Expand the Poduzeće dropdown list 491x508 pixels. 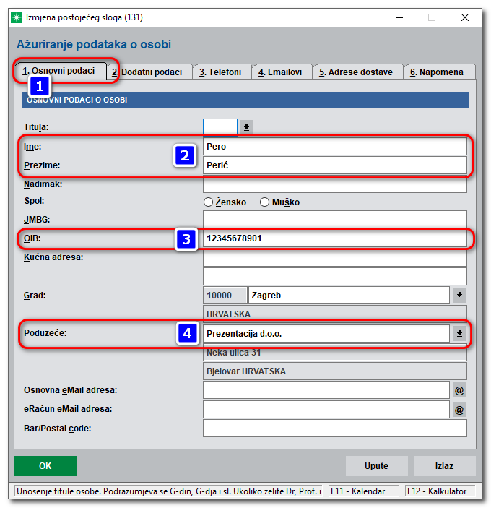[x=459, y=333]
